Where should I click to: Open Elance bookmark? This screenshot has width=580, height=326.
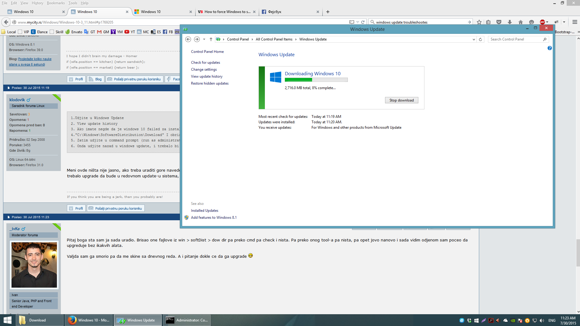(39, 32)
